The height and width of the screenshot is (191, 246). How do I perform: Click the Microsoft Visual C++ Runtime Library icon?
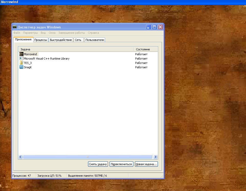[x=22, y=59]
